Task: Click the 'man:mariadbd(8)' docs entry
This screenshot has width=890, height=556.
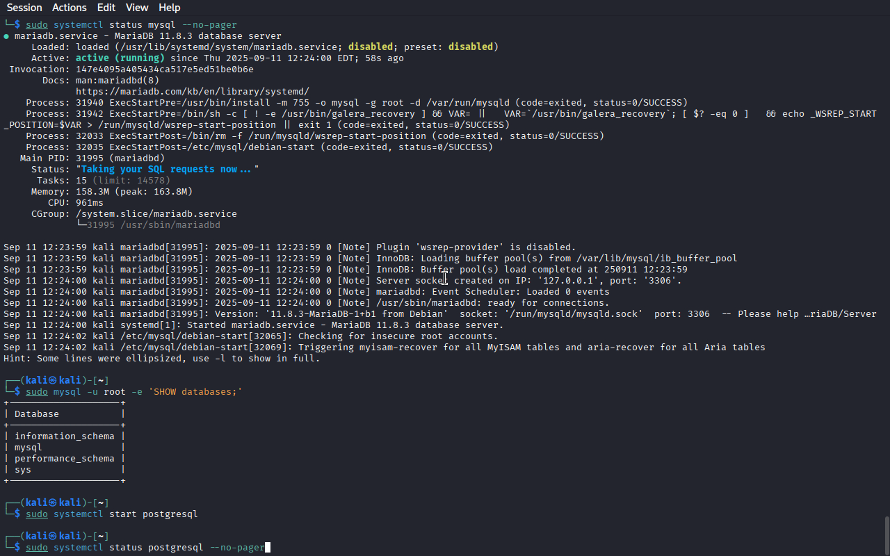Action: coord(118,81)
